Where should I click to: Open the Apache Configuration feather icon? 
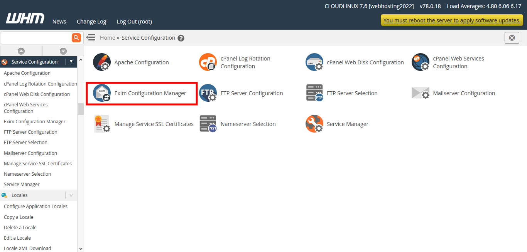pyautogui.click(x=102, y=62)
